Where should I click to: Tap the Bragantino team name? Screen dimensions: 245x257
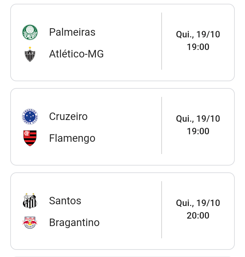point(74,223)
